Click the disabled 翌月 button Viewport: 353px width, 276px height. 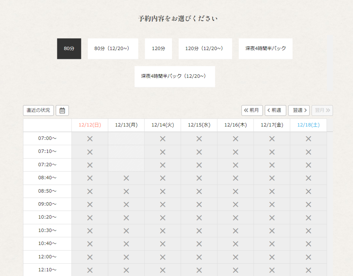pos(322,111)
